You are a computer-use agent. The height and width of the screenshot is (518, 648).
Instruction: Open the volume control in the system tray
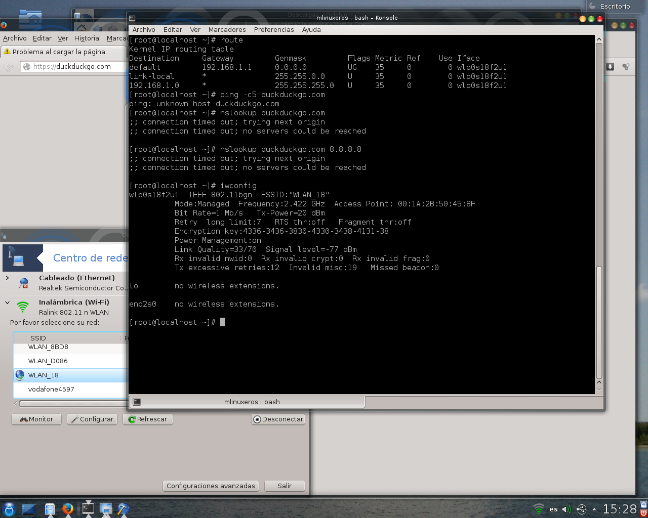566,509
